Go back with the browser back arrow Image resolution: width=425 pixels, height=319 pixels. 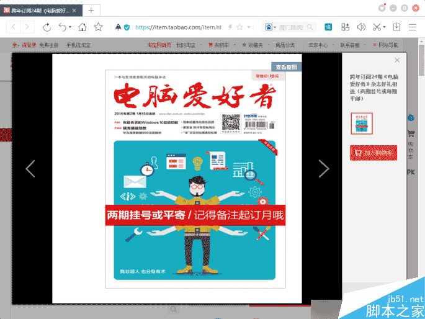click(13, 27)
